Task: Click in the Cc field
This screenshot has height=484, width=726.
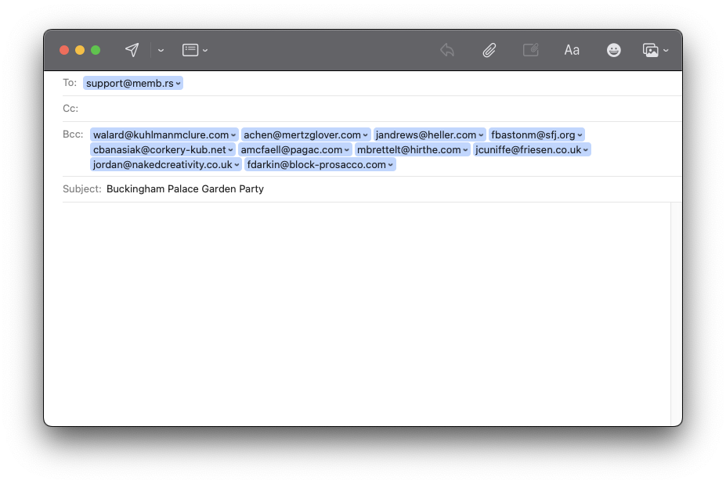Action: click(376, 109)
